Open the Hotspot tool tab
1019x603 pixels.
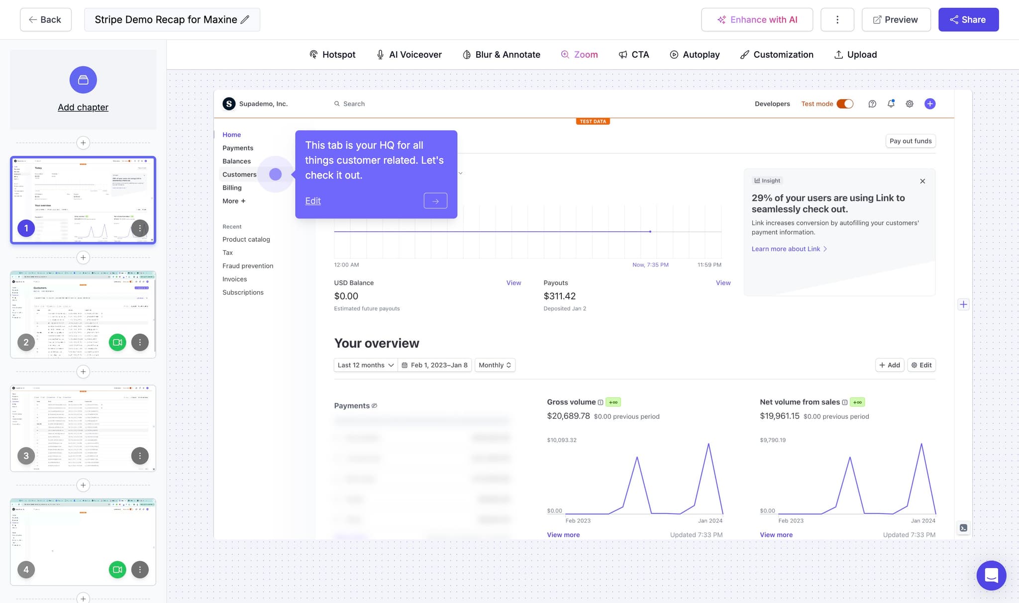pyautogui.click(x=332, y=55)
